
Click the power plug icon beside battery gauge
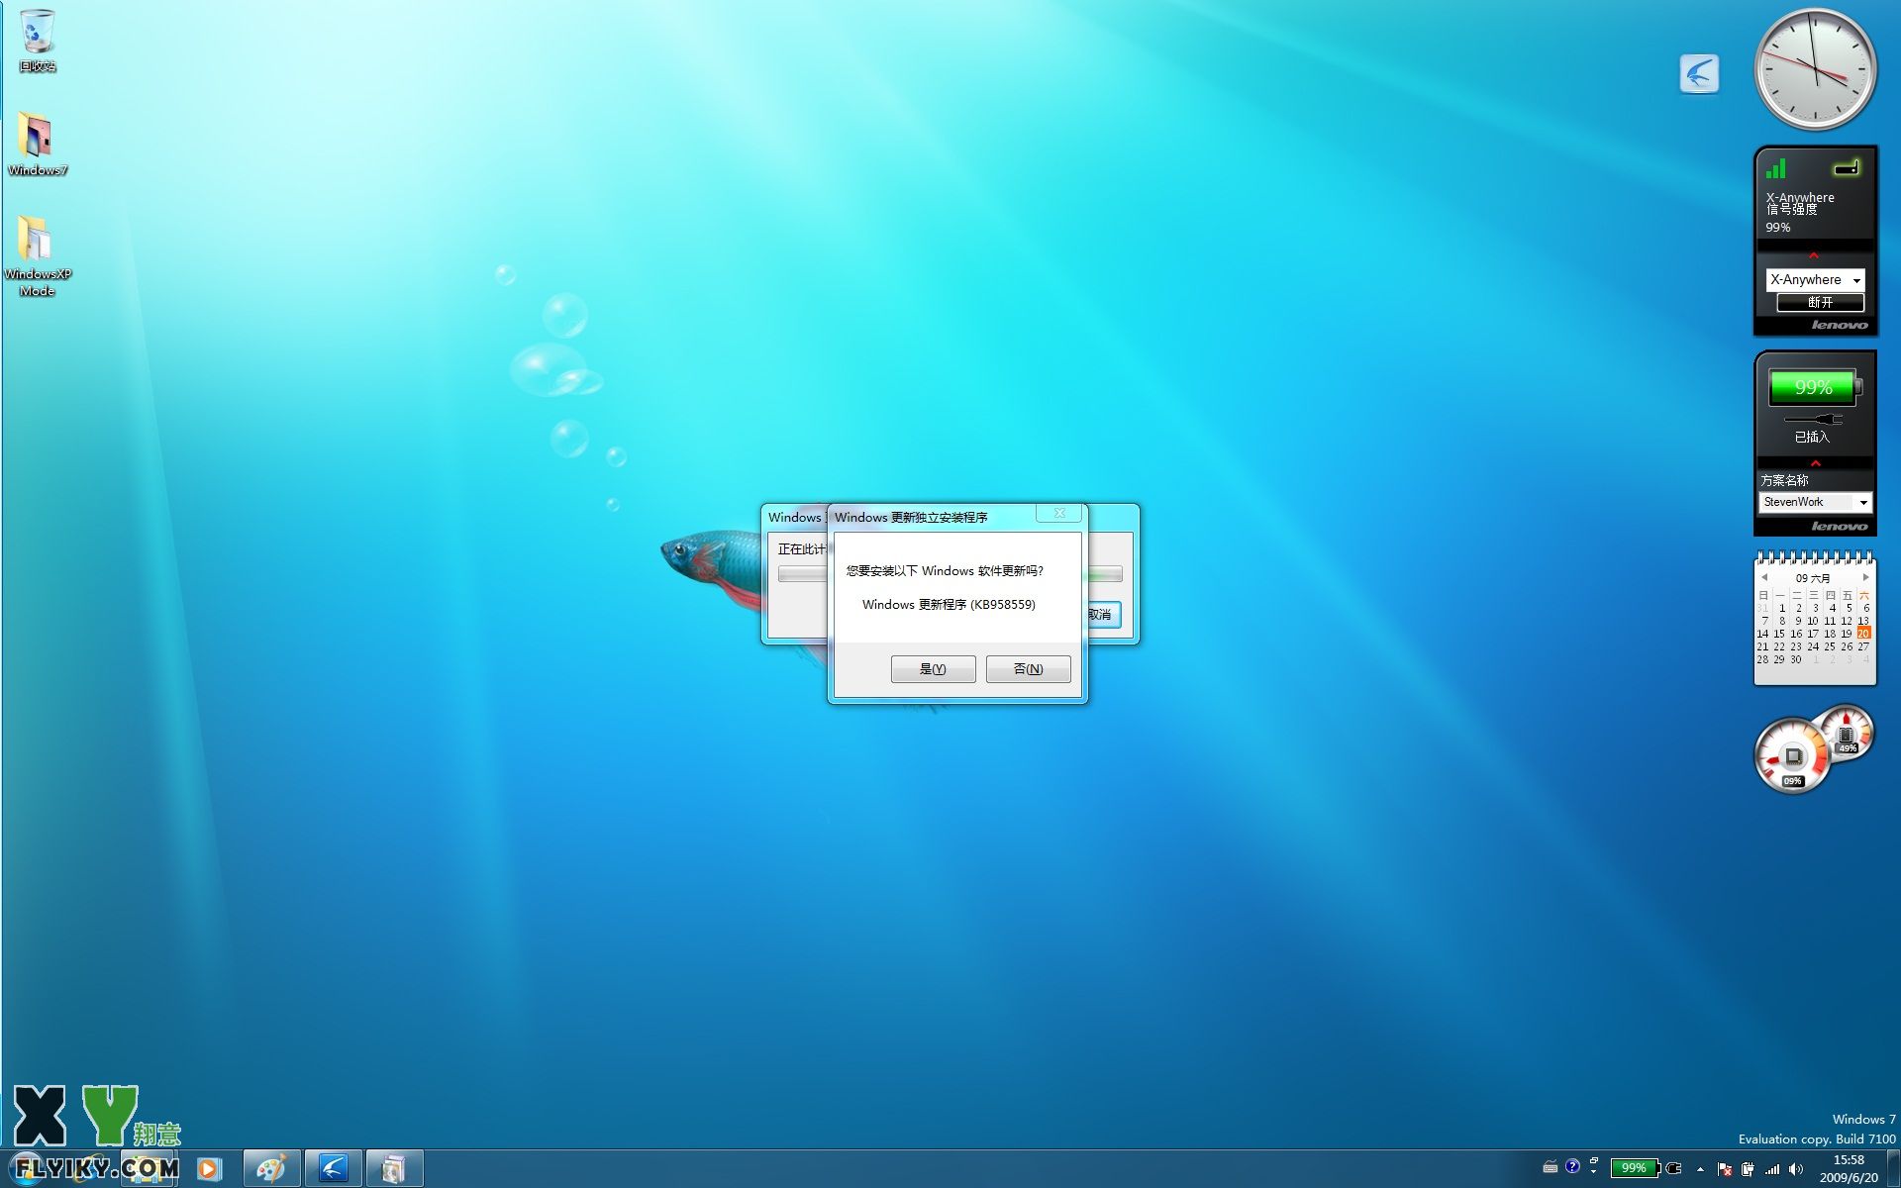(1674, 1168)
